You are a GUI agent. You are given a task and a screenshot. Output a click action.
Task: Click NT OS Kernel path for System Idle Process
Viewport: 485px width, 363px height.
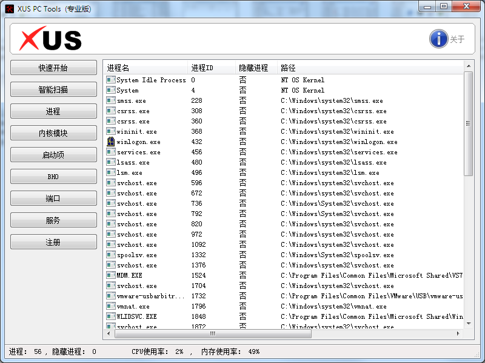point(303,80)
